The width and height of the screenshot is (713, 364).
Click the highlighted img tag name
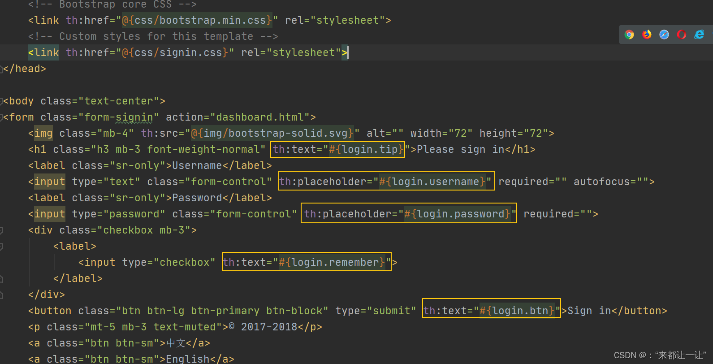click(x=43, y=134)
